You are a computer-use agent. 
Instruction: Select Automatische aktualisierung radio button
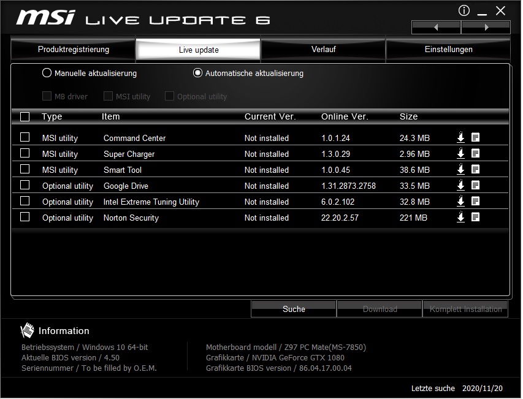tap(198, 73)
